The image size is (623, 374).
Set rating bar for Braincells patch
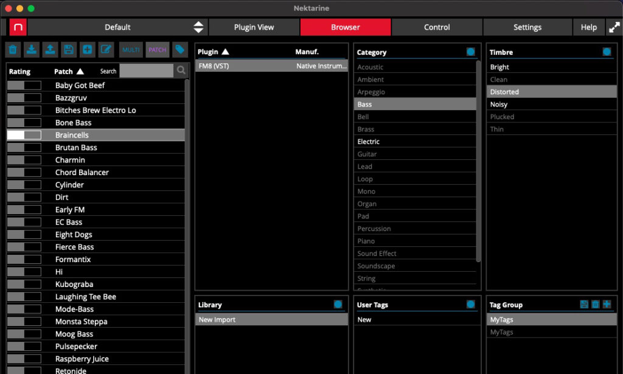(x=24, y=135)
